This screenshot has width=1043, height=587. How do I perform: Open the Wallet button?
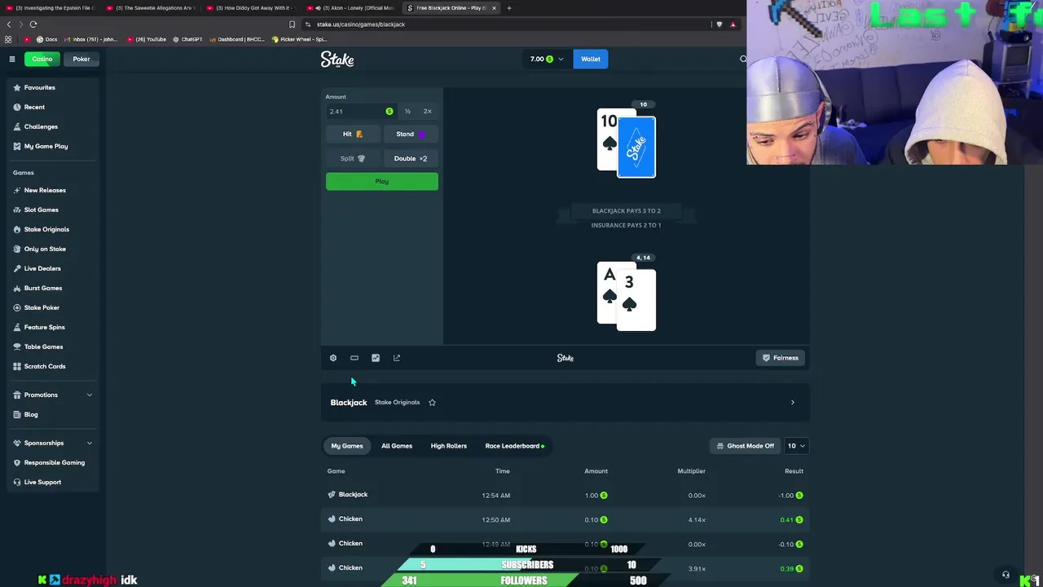click(x=591, y=59)
